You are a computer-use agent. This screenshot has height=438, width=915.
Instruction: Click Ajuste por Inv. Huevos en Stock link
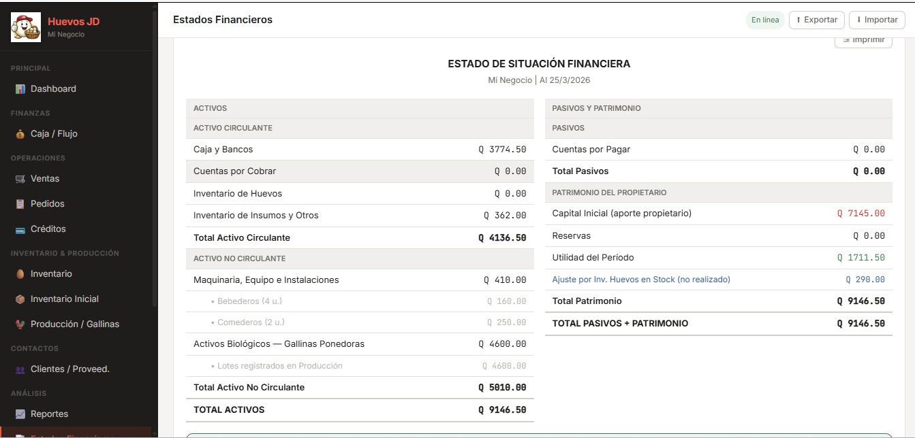(x=640, y=280)
